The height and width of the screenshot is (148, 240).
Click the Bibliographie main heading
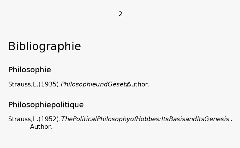[45, 46]
